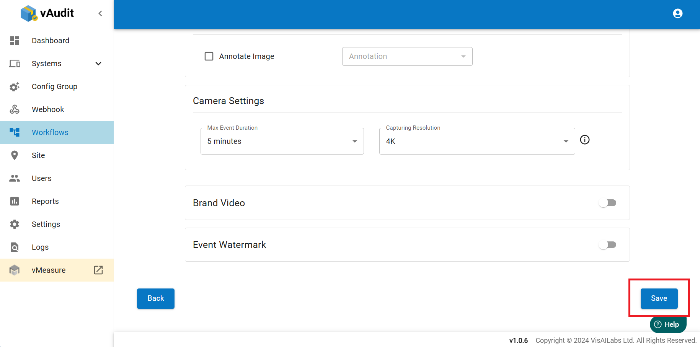Viewport: 700px width, 347px height.
Task: Open the user account profile icon
Action: (677, 13)
